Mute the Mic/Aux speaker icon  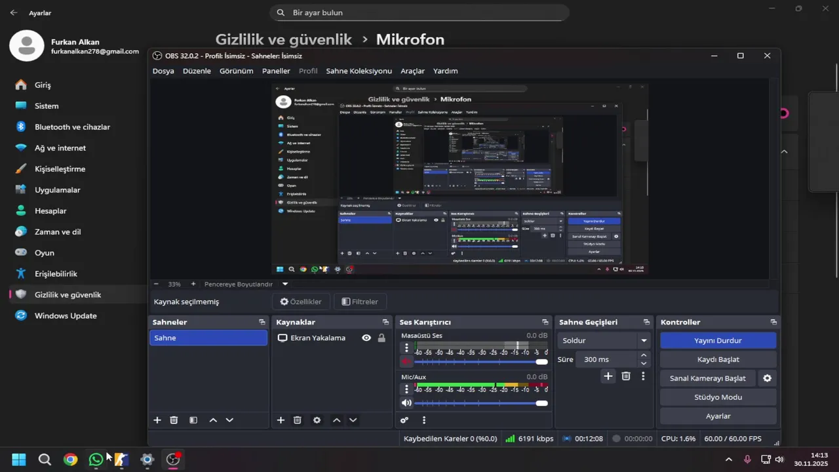(x=406, y=403)
